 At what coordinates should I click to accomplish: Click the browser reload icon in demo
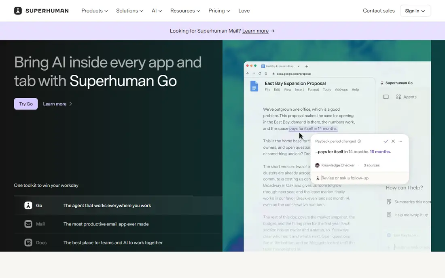260,74
